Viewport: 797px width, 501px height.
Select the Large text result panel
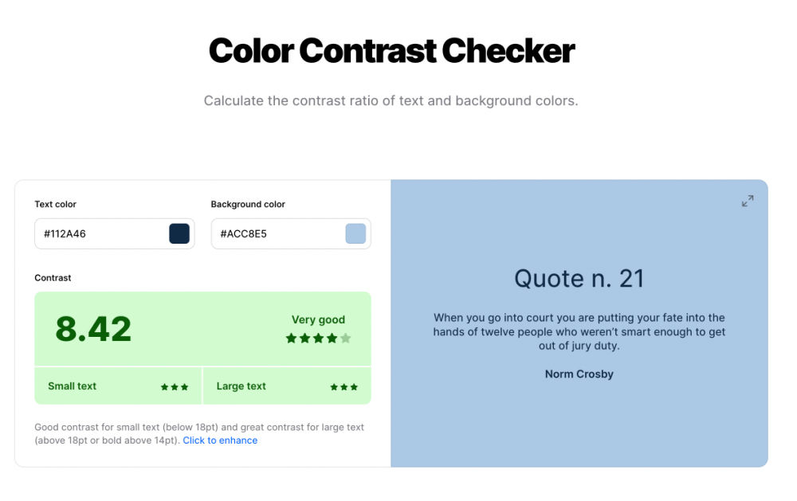(287, 386)
